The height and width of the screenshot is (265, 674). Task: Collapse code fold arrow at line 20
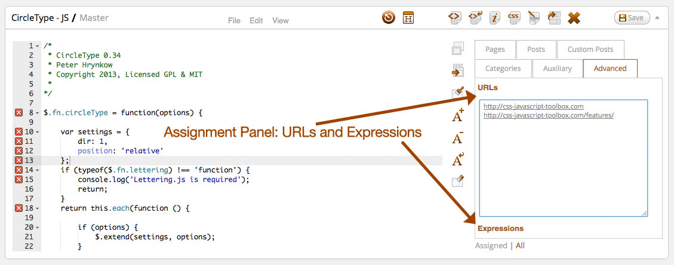[38, 227]
